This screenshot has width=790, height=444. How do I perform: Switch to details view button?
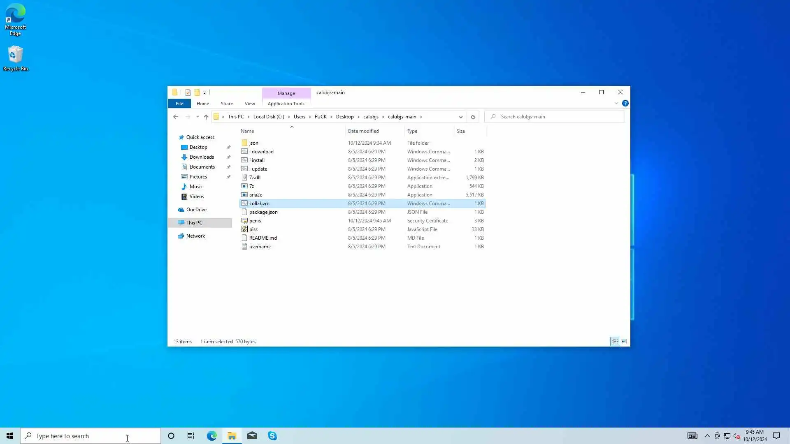[615, 341]
